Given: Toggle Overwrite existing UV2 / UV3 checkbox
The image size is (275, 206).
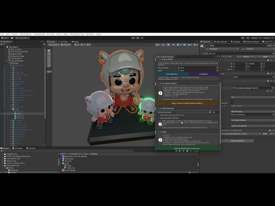Looking at the screenshot, I should pyautogui.click(x=159, y=115).
